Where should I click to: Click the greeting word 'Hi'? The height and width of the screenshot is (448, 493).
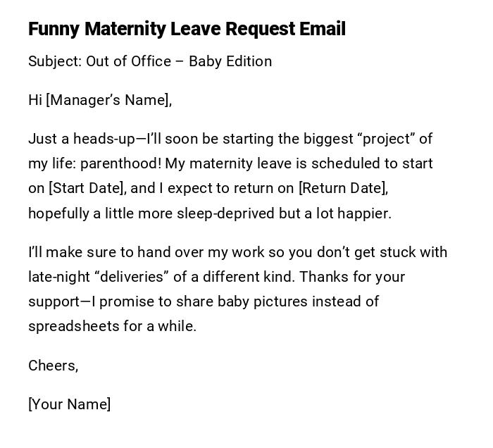(35, 100)
